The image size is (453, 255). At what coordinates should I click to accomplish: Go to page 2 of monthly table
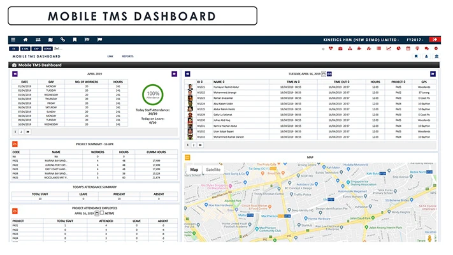(x=21, y=132)
